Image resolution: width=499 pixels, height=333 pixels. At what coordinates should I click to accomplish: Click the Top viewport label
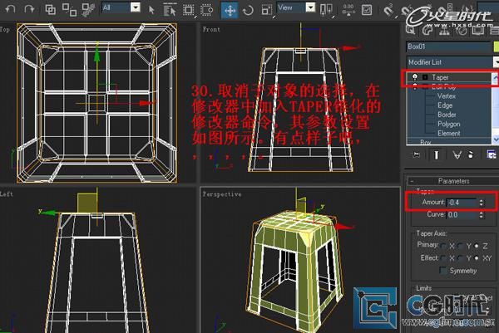click(5, 29)
